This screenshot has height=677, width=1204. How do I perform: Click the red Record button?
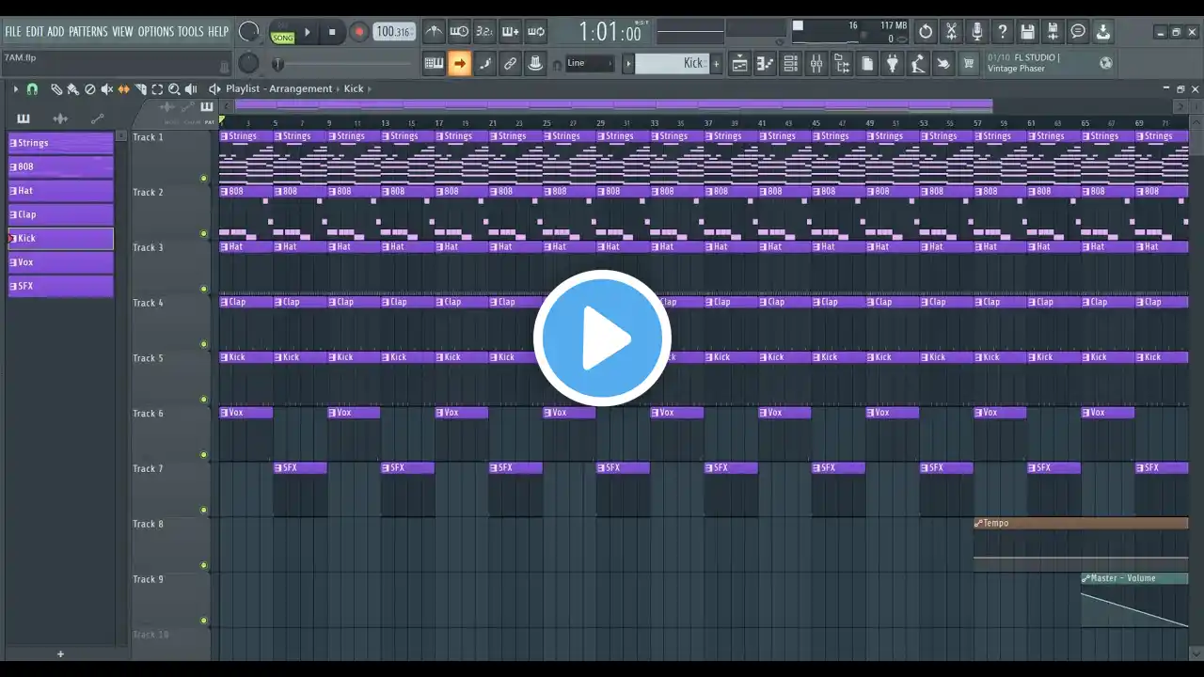pos(358,32)
